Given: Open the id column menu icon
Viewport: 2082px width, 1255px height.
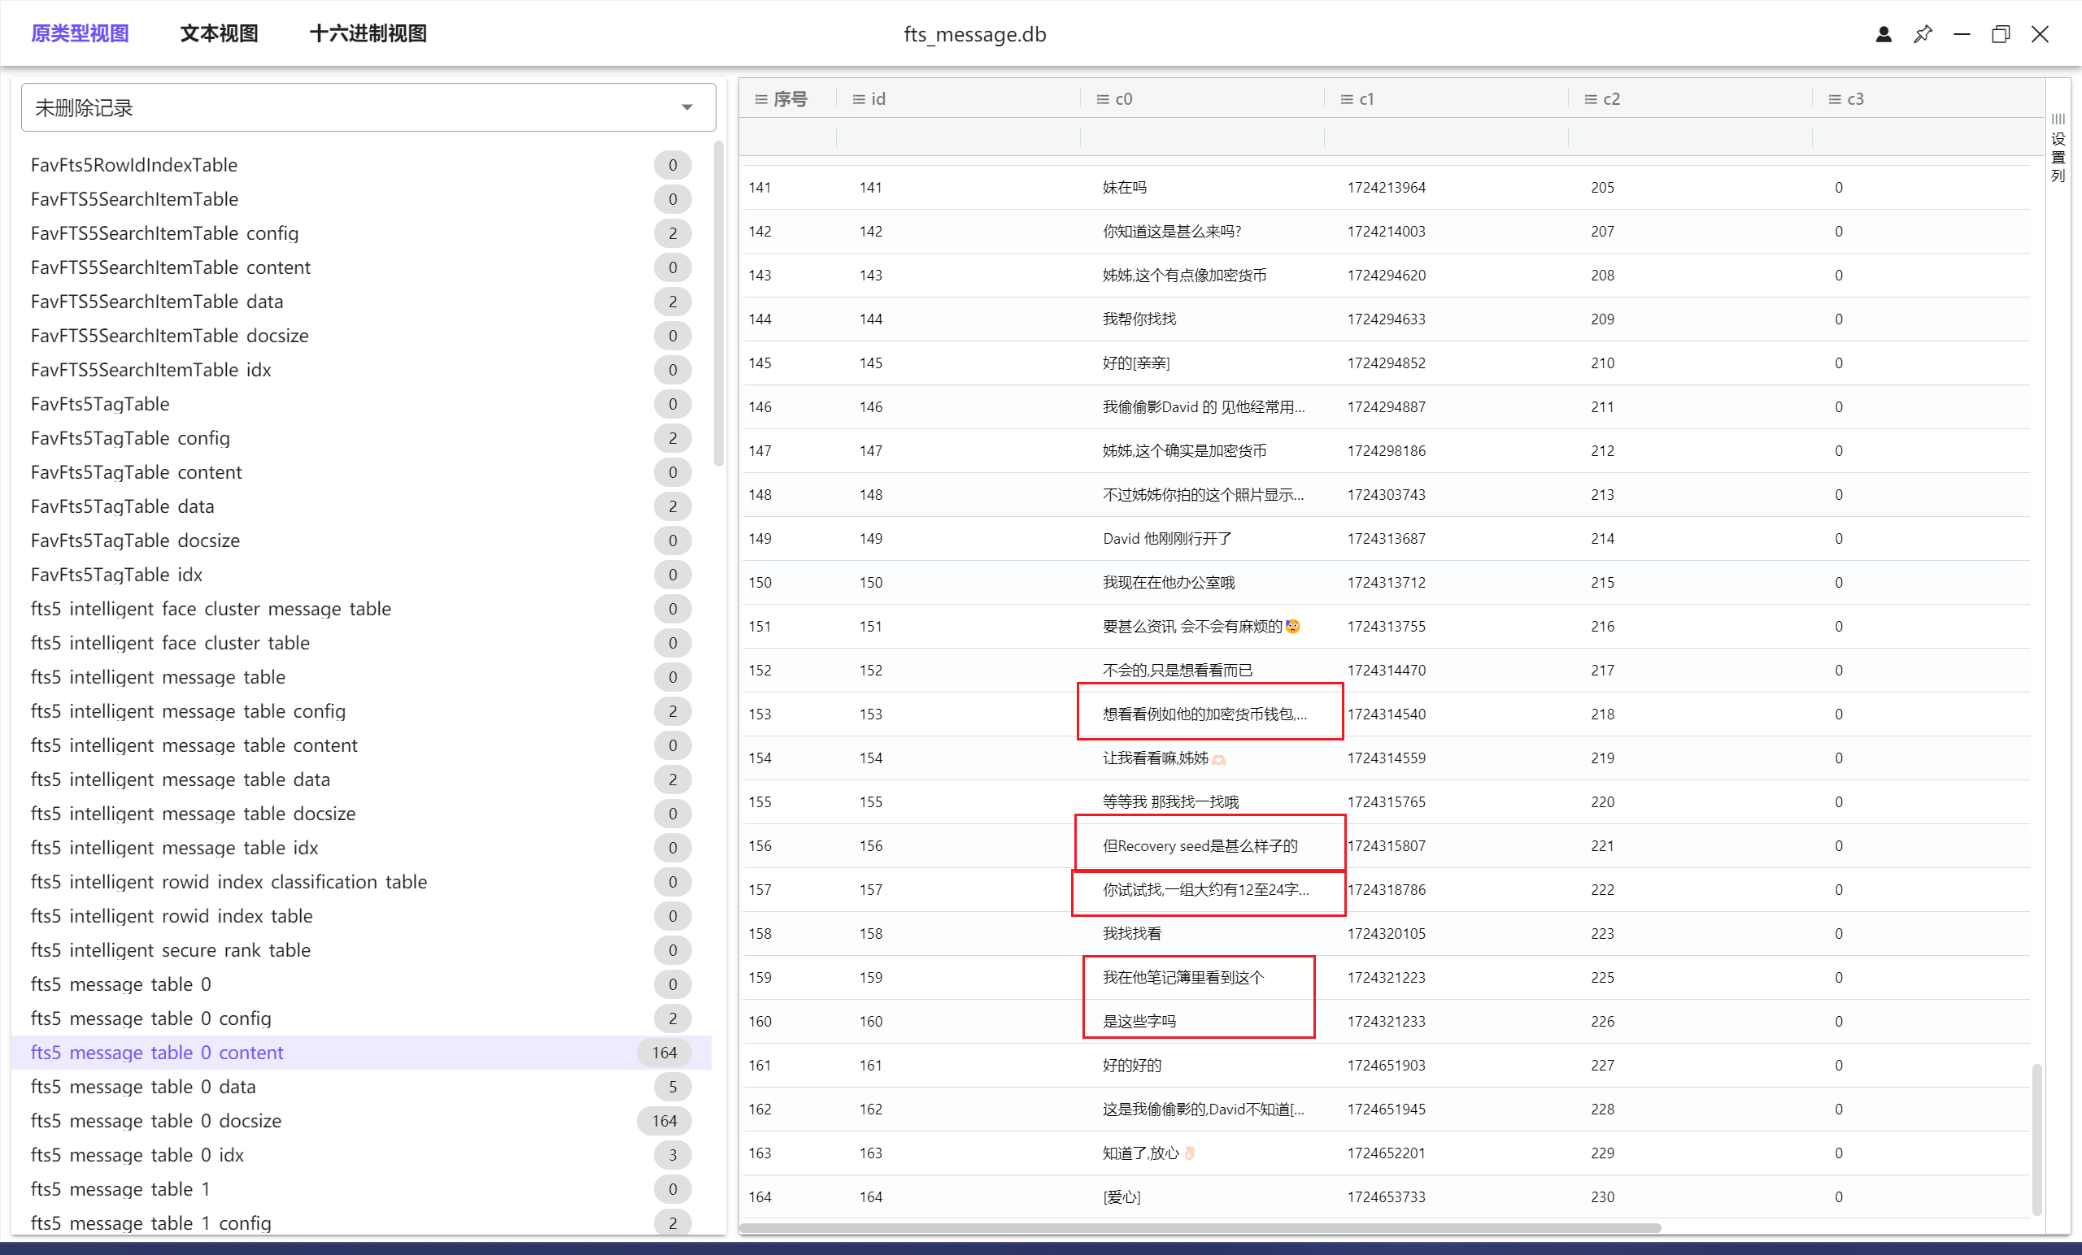Looking at the screenshot, I should click(x=859, y=100).
